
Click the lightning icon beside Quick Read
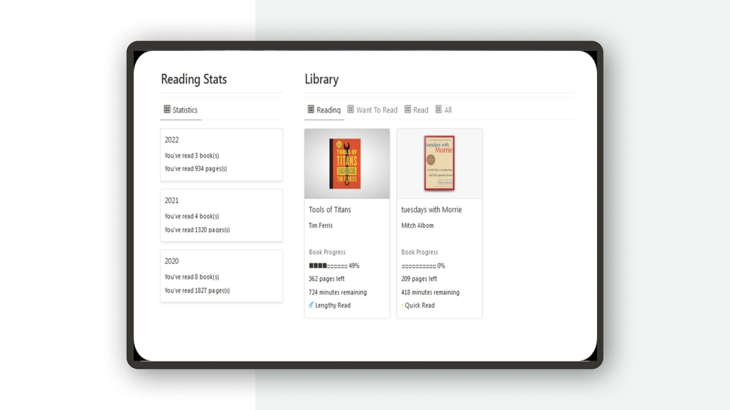(402, 306)
